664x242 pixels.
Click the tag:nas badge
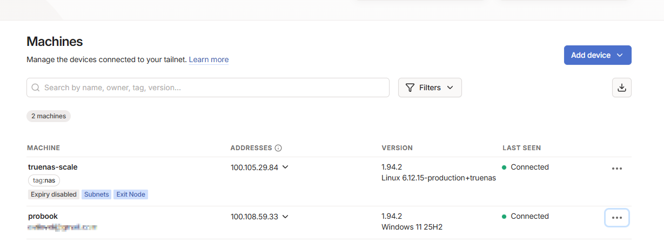(x=44, y=180)
